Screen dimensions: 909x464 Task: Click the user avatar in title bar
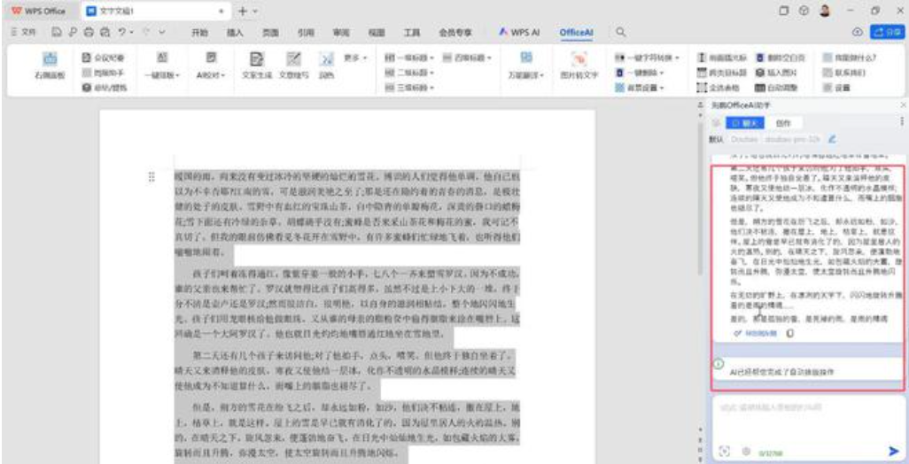pyautogui.click(x=825, y=11)
